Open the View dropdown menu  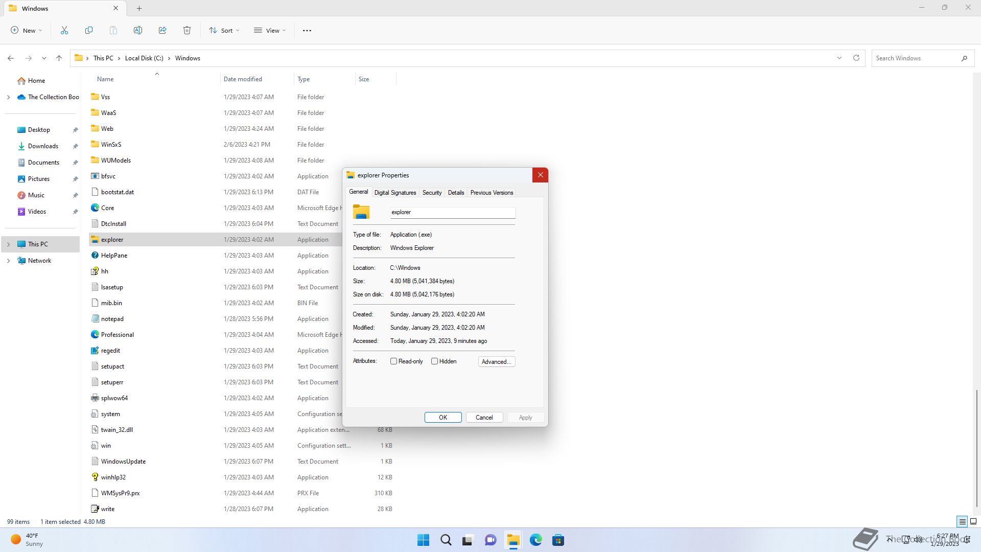pyautogui.click(x=270, y=31)
